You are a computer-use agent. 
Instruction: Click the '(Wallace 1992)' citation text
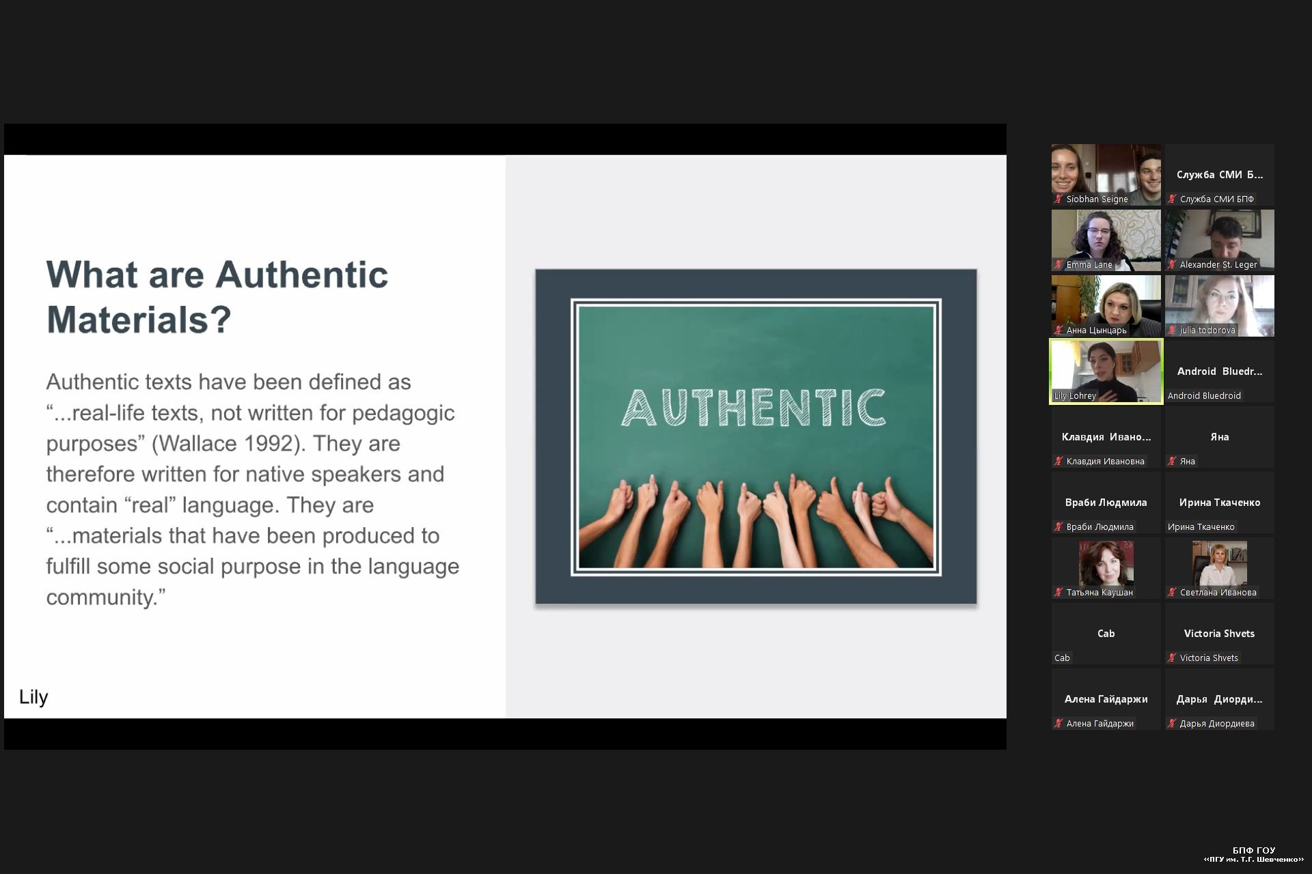(x=227, y=444)
